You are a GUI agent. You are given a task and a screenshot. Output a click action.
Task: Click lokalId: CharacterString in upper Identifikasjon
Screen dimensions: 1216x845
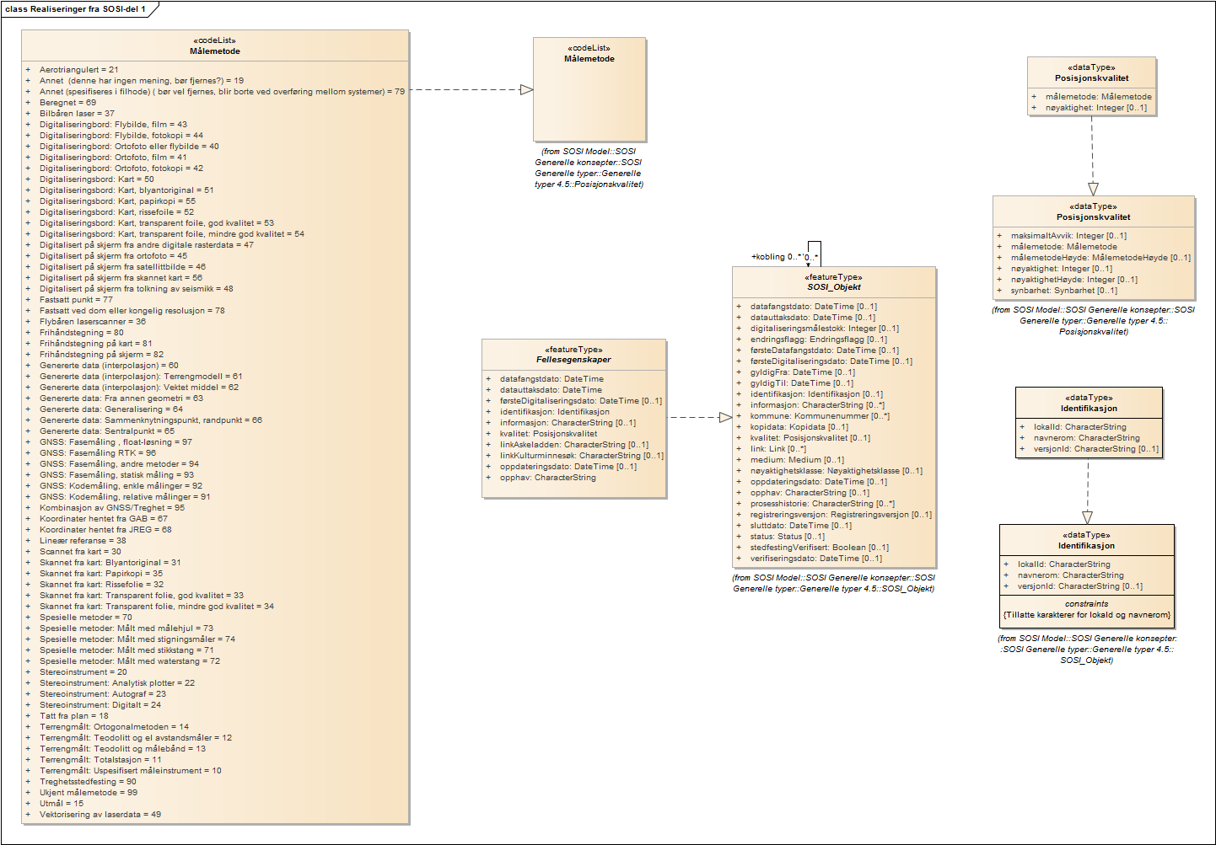pyautogui.click(x=1080, y=427)
